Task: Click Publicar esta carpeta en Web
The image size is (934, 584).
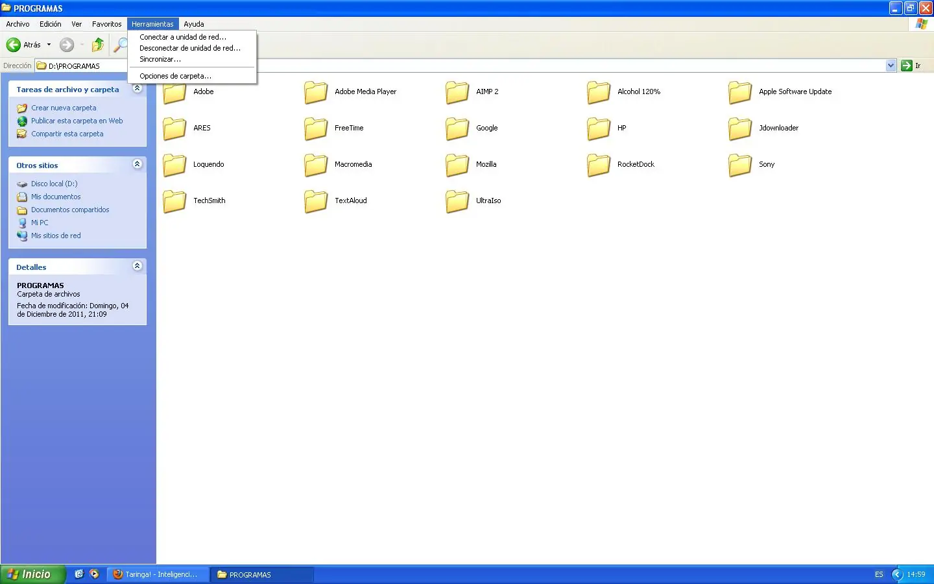Action: [x=77, y=121]
